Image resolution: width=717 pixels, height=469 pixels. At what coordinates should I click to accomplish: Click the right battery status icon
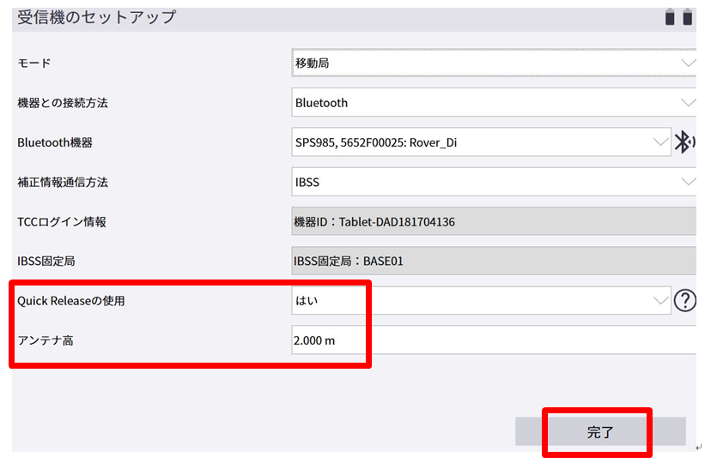pos(687,17)
